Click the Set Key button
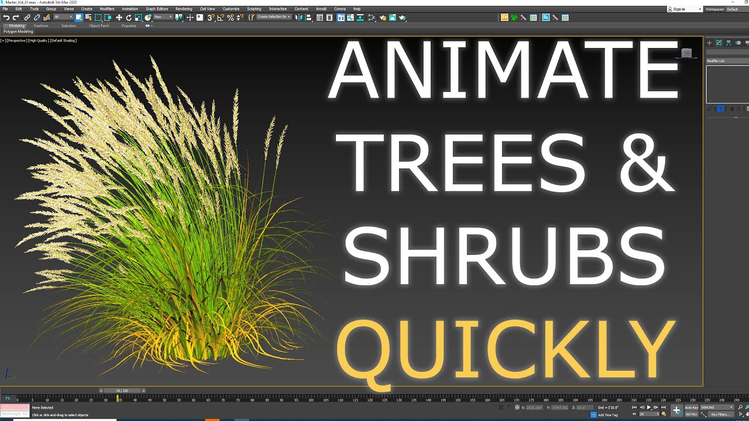This screenshot has width=749, height=421. pos(692,414)
